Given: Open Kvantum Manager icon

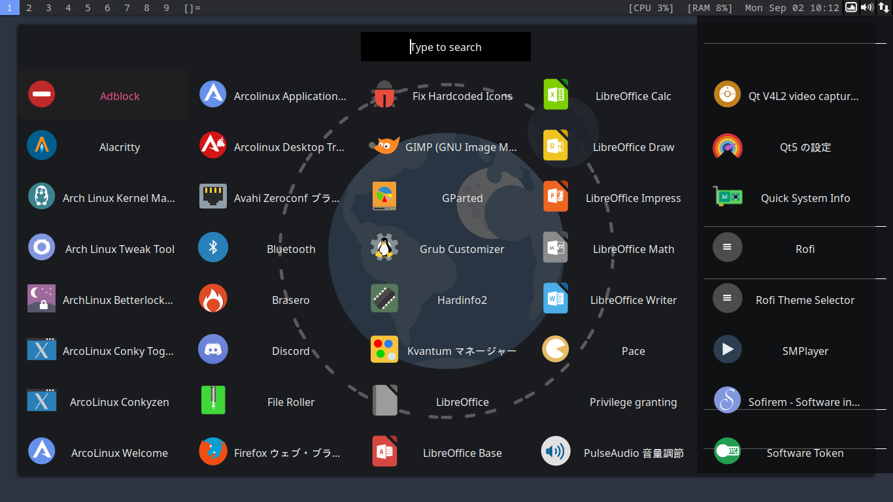Looking at the screenshot, I should [x=384, y=350].
